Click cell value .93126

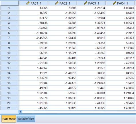click(x=63, y=108)
